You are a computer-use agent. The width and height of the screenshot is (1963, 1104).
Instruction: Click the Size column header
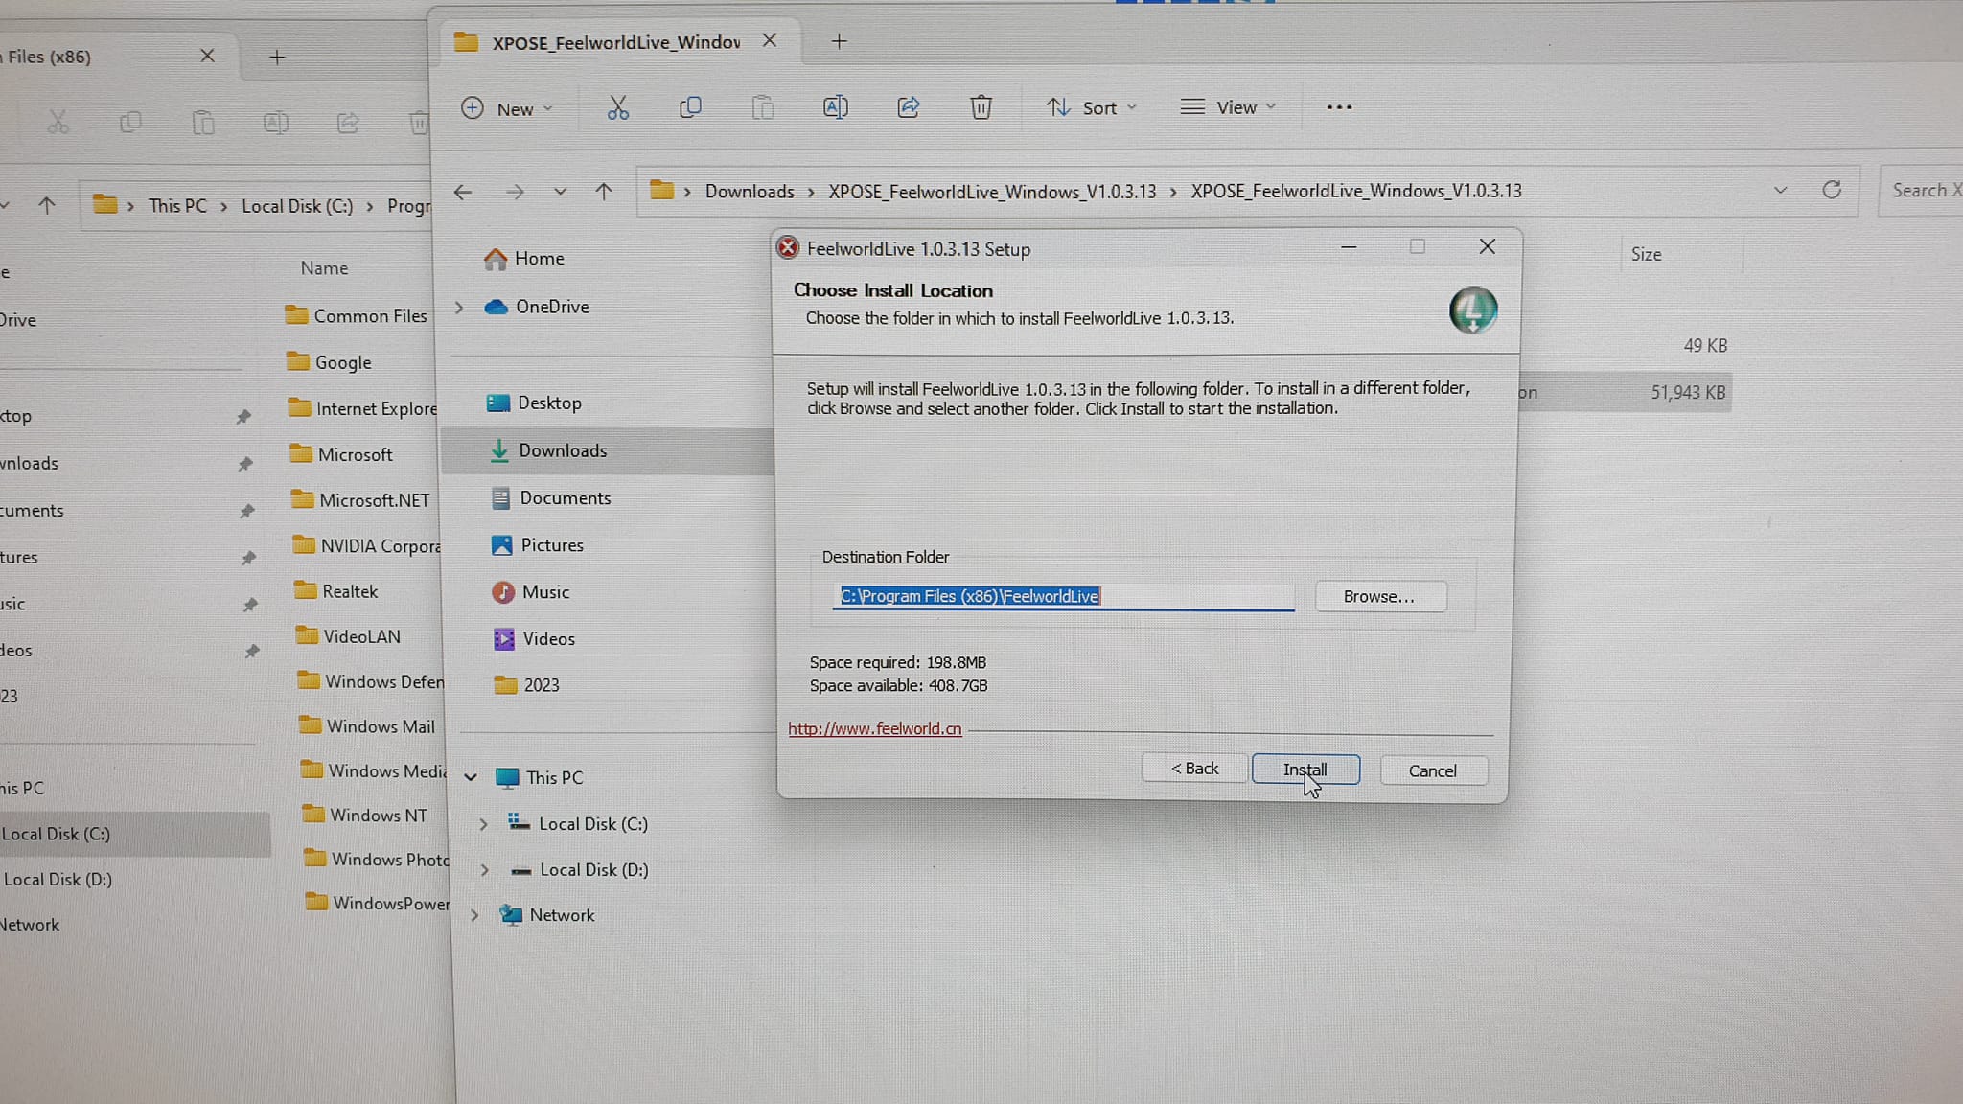click(x=1647, y=255)
